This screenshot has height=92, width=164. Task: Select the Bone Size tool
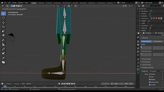[3, 53]
